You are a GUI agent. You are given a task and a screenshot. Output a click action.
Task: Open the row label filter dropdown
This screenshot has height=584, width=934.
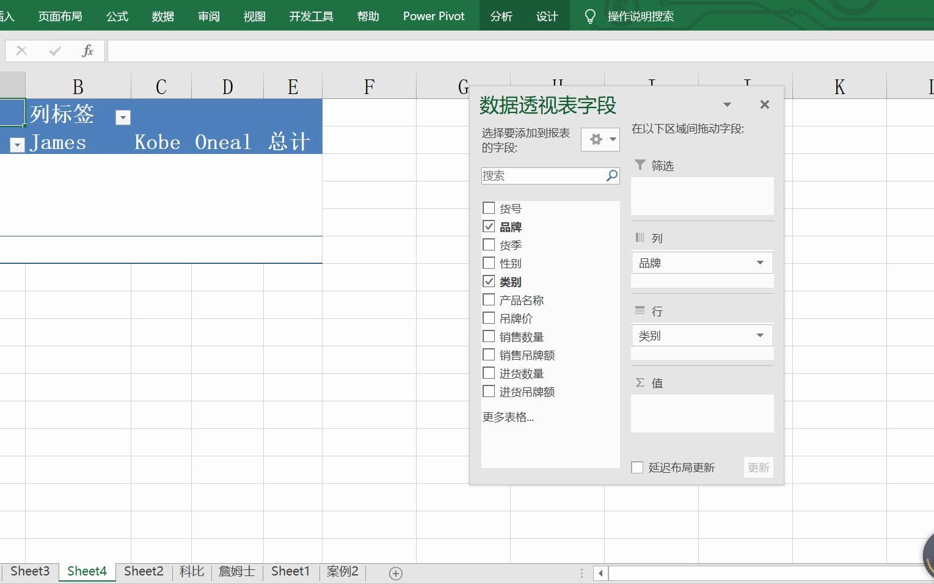pyautogui.click(x=17, y=145)
